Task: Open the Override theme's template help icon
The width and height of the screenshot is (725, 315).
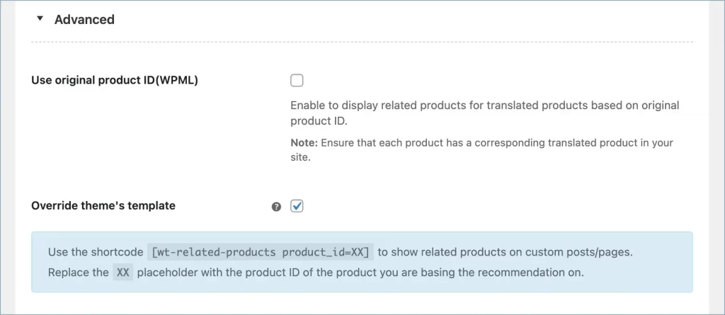Action: tap(276, 207)
